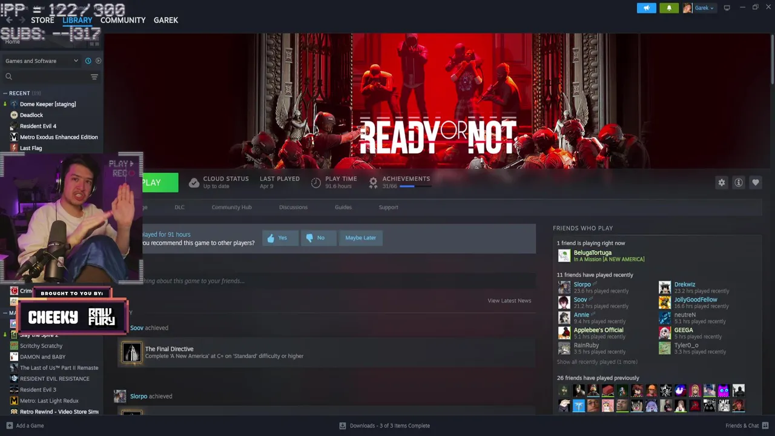Screen dimensions: 775x436
Task: Click the Cloud Status check icon
Action: pos(194,182)
